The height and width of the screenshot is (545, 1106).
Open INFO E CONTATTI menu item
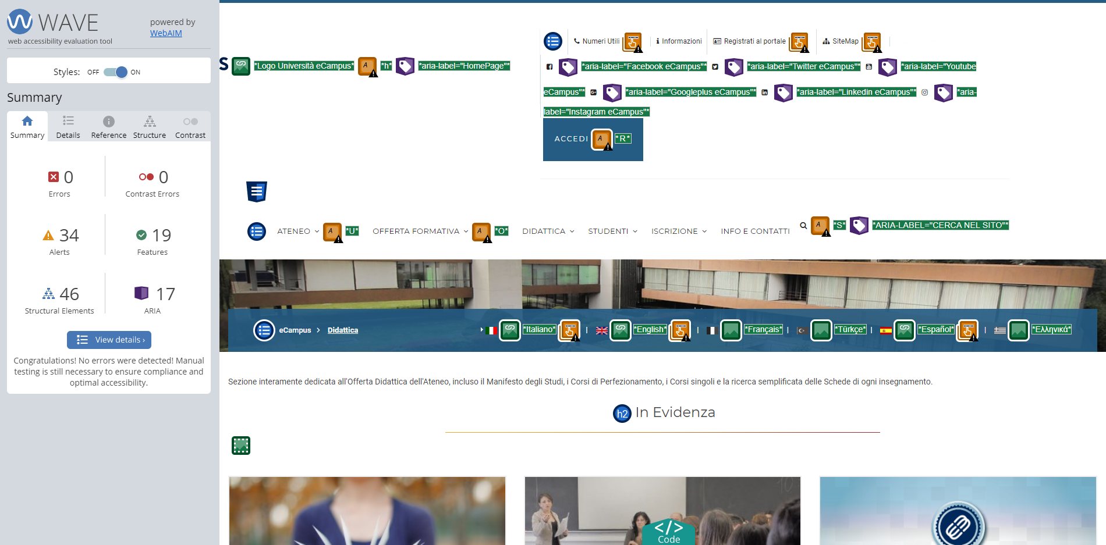755,231
